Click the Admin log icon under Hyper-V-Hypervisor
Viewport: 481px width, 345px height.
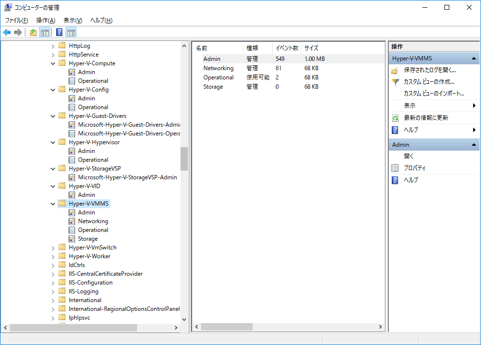coord(72,151)
